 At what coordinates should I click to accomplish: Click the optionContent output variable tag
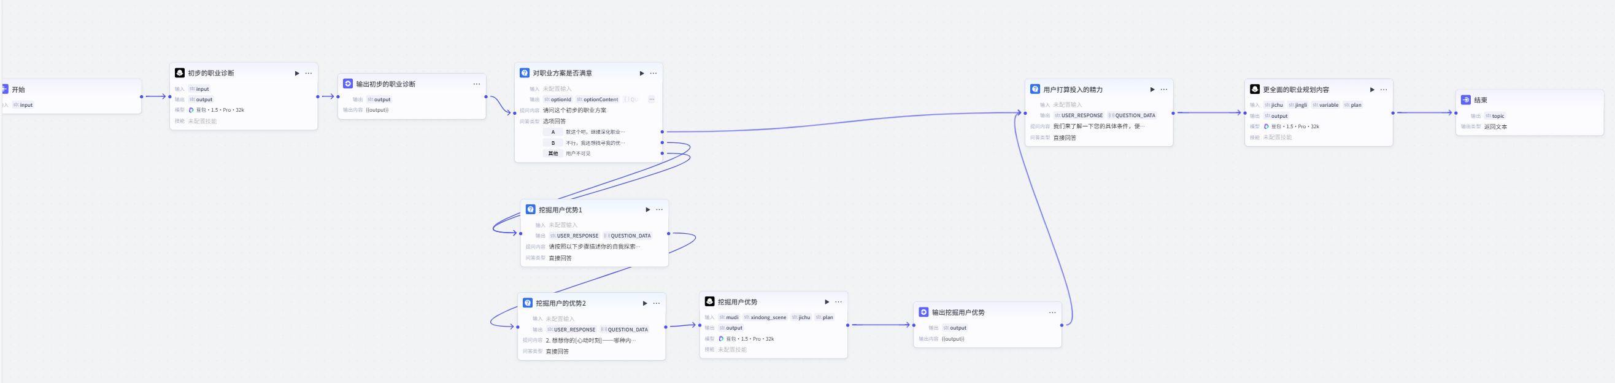coord(598,99)
